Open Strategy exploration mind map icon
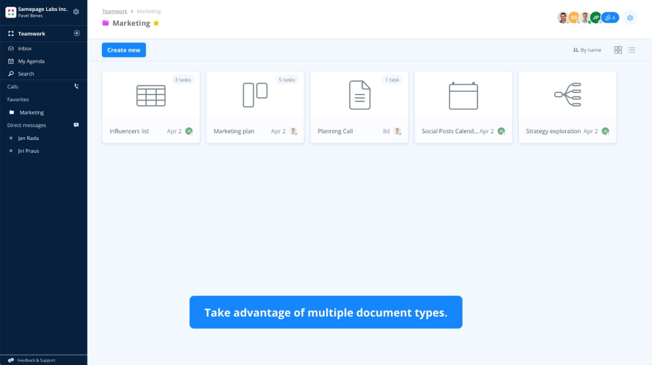 (568, 94)
